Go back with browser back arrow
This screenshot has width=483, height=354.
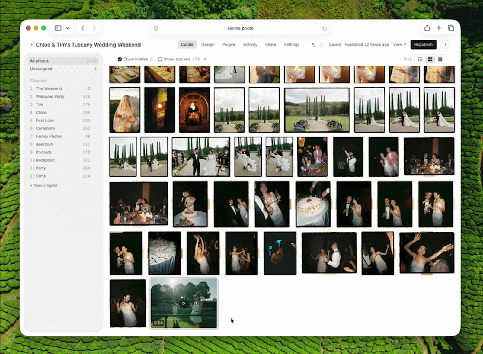point(82,28)
